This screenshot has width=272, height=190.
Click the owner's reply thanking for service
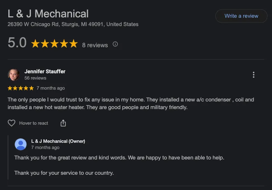(64, 173)
